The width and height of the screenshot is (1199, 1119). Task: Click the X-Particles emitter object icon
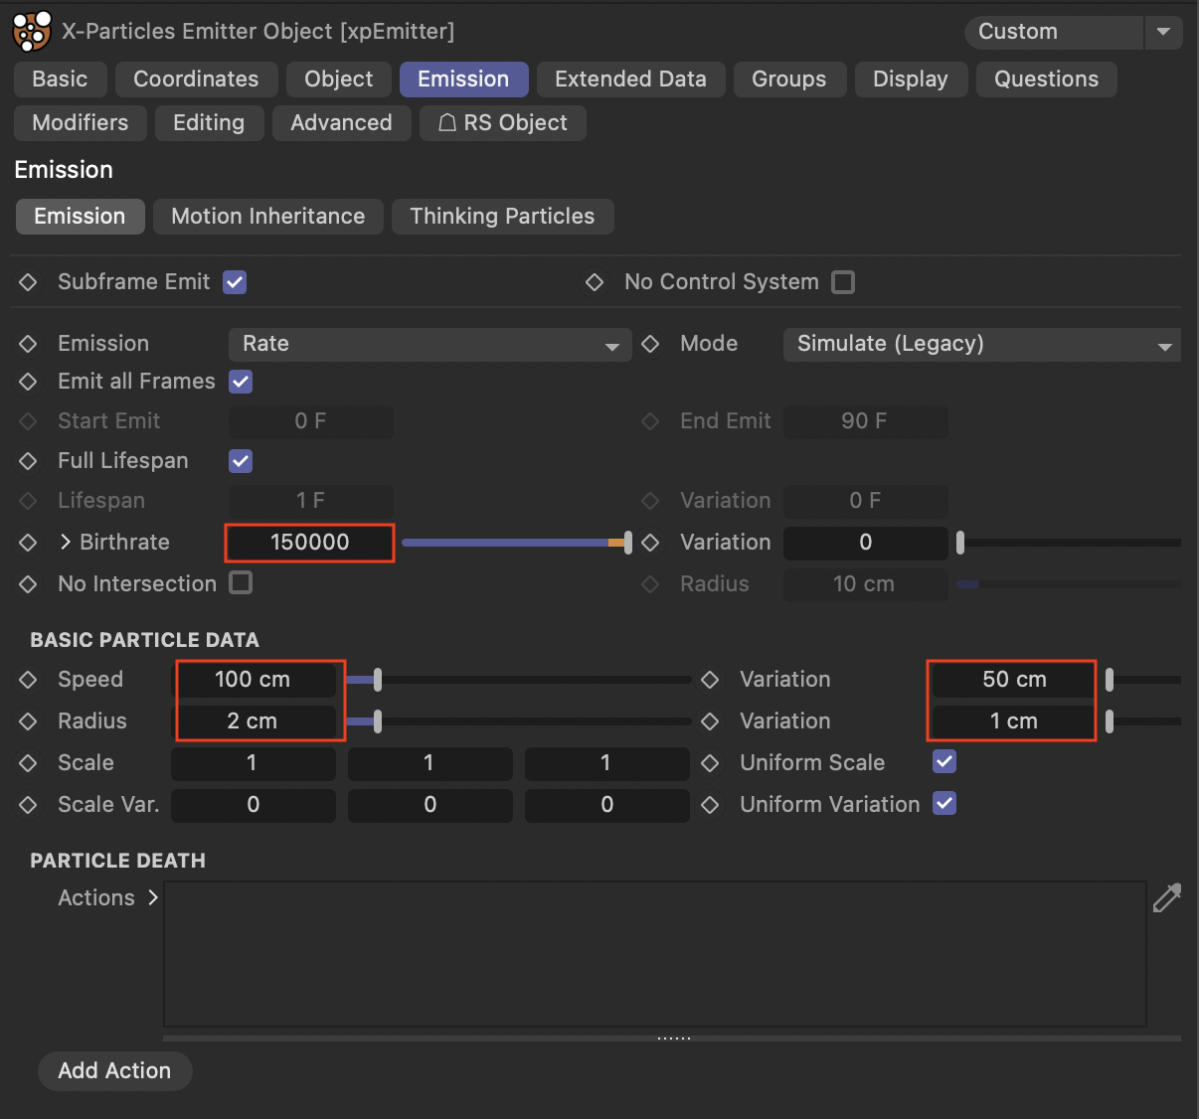(31, 31)
